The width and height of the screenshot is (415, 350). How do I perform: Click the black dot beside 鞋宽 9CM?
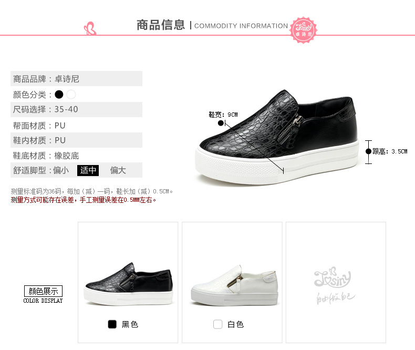click(221, 123)
